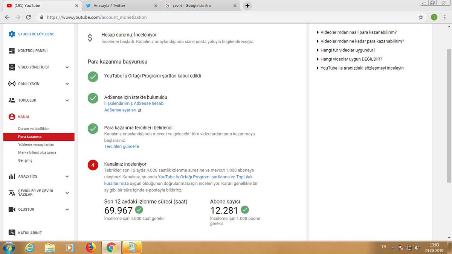Viewport: 452px width, 254px height.
Task: Select Para kazanma sidebar item
Action: (39, 137)
